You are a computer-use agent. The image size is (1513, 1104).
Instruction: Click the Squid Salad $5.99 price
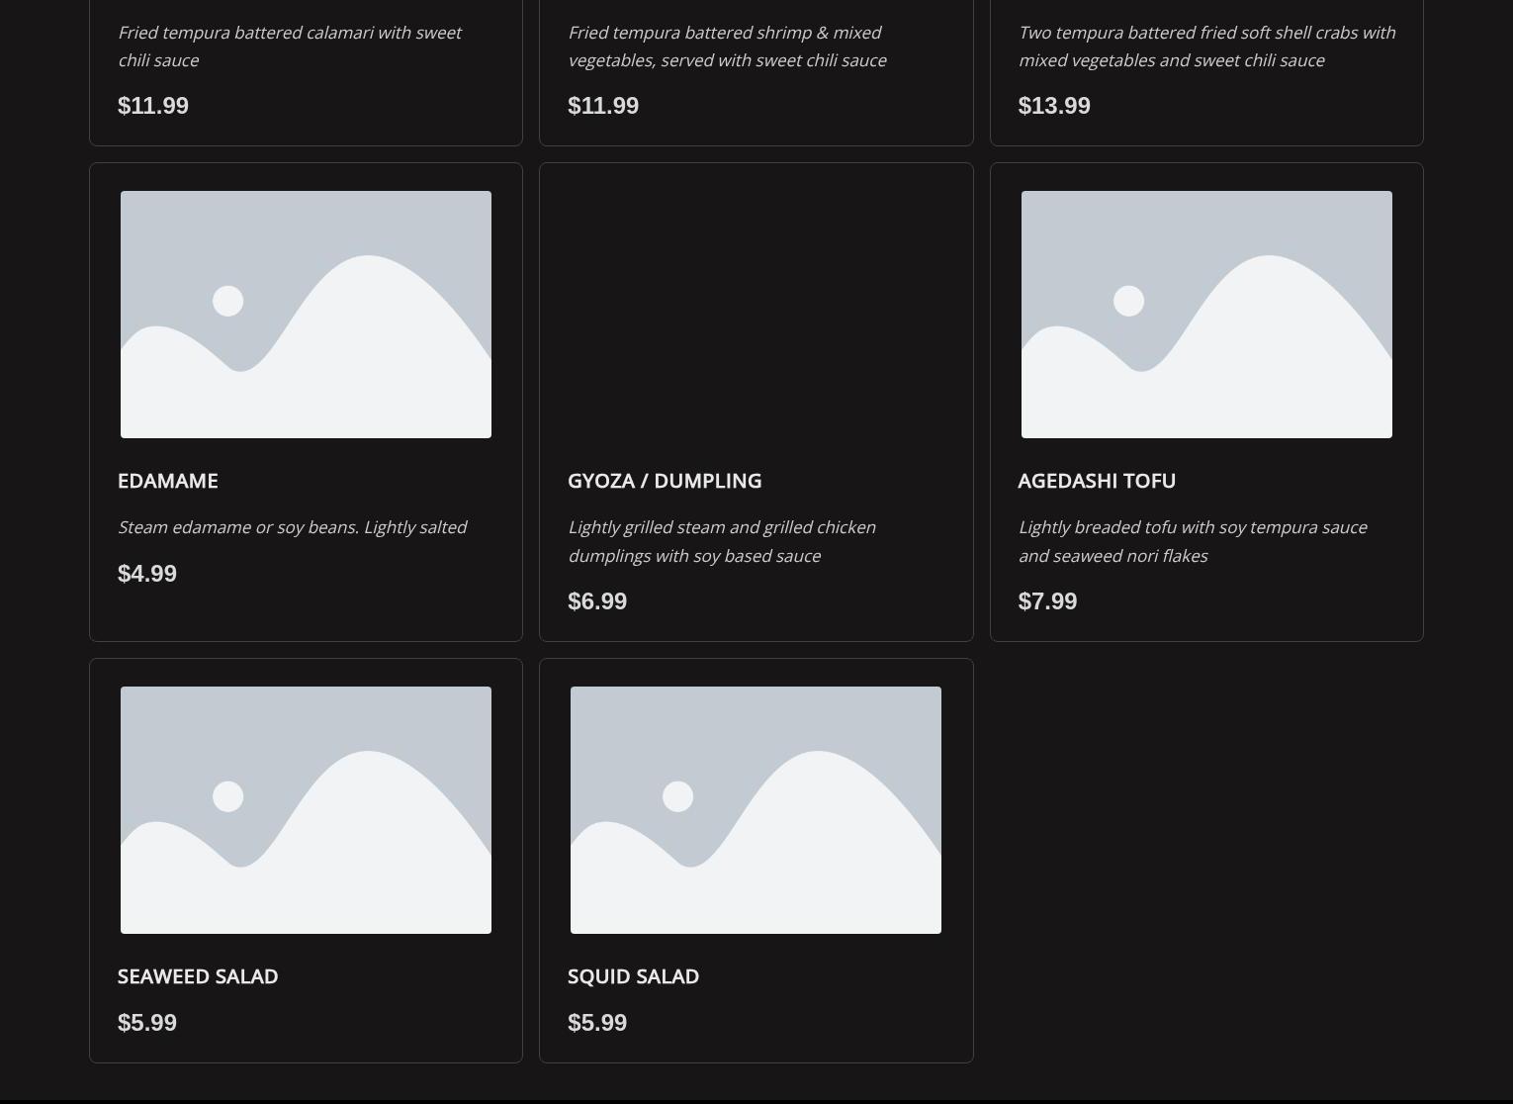597,1023
